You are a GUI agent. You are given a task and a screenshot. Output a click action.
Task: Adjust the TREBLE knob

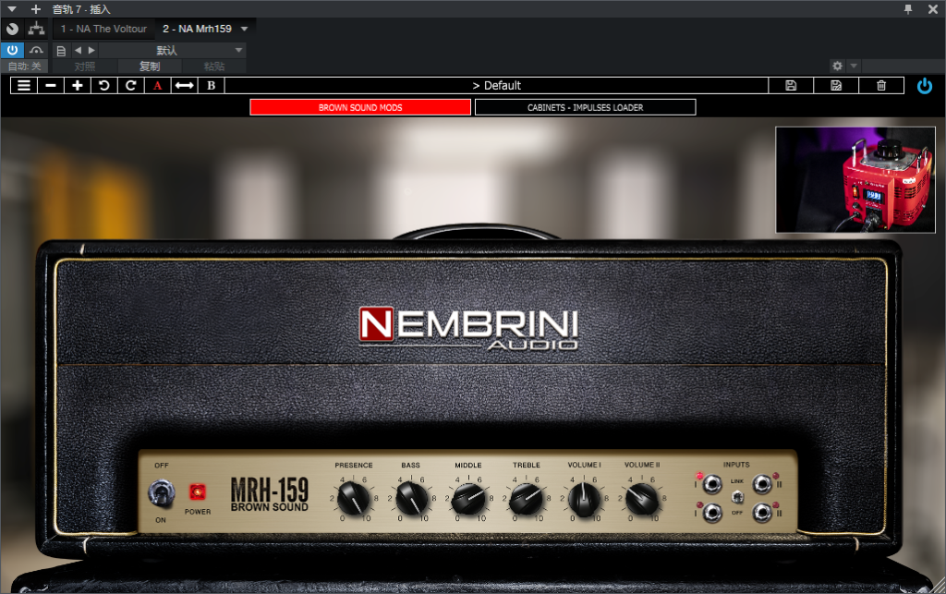526,499
